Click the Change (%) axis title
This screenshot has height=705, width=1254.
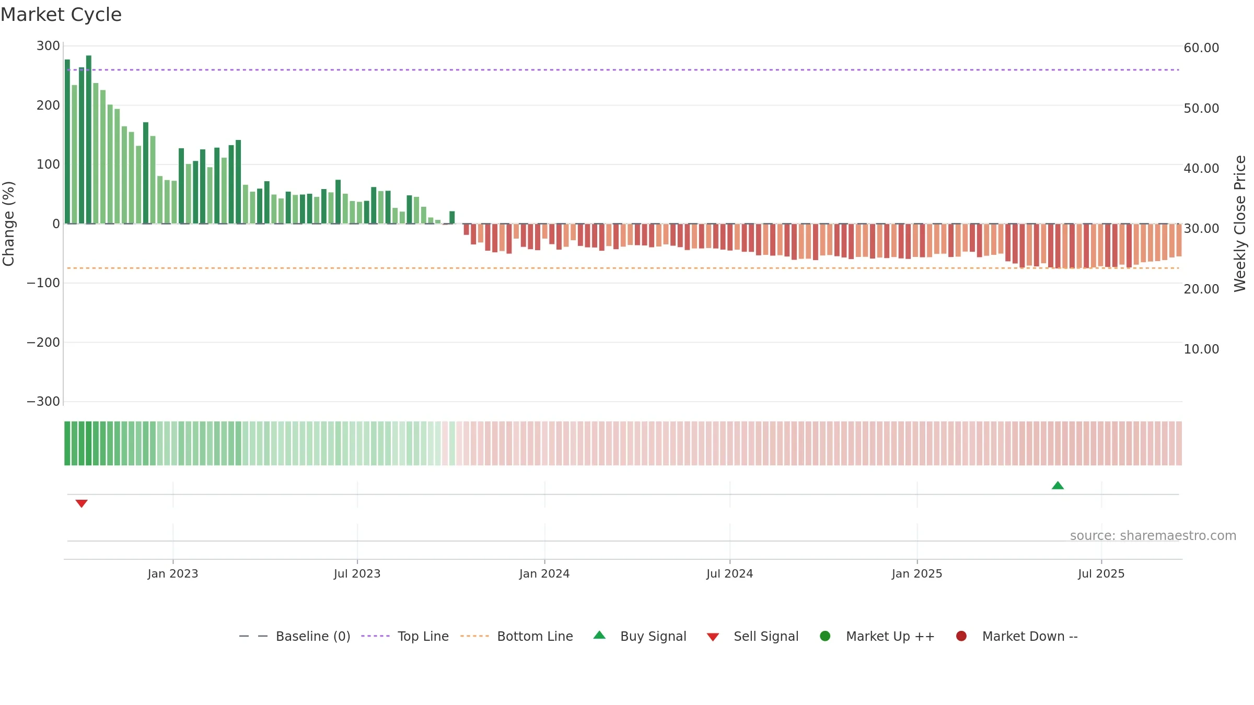[8, 224]
